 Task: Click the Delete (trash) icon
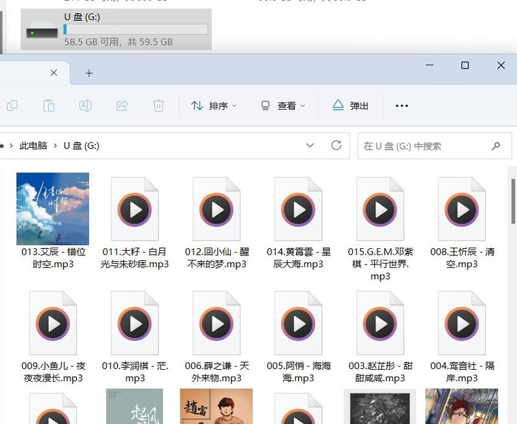pyautogui.click(x=158, y=105)
